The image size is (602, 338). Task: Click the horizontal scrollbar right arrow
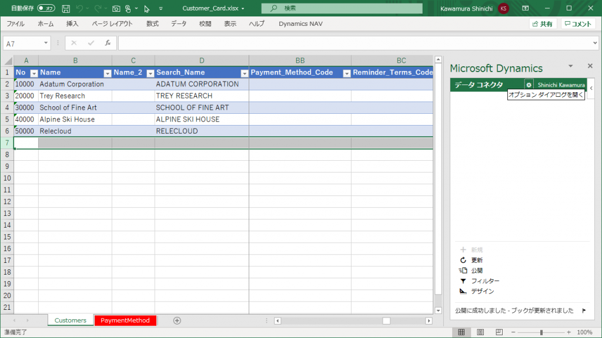click(429, 321)
